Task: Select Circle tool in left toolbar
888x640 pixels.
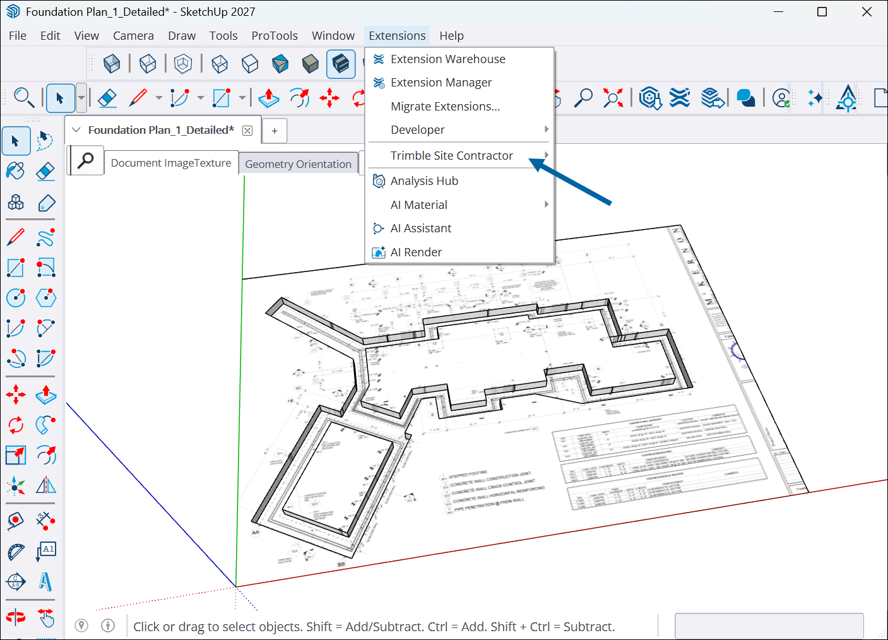Action: click(16, 298)
